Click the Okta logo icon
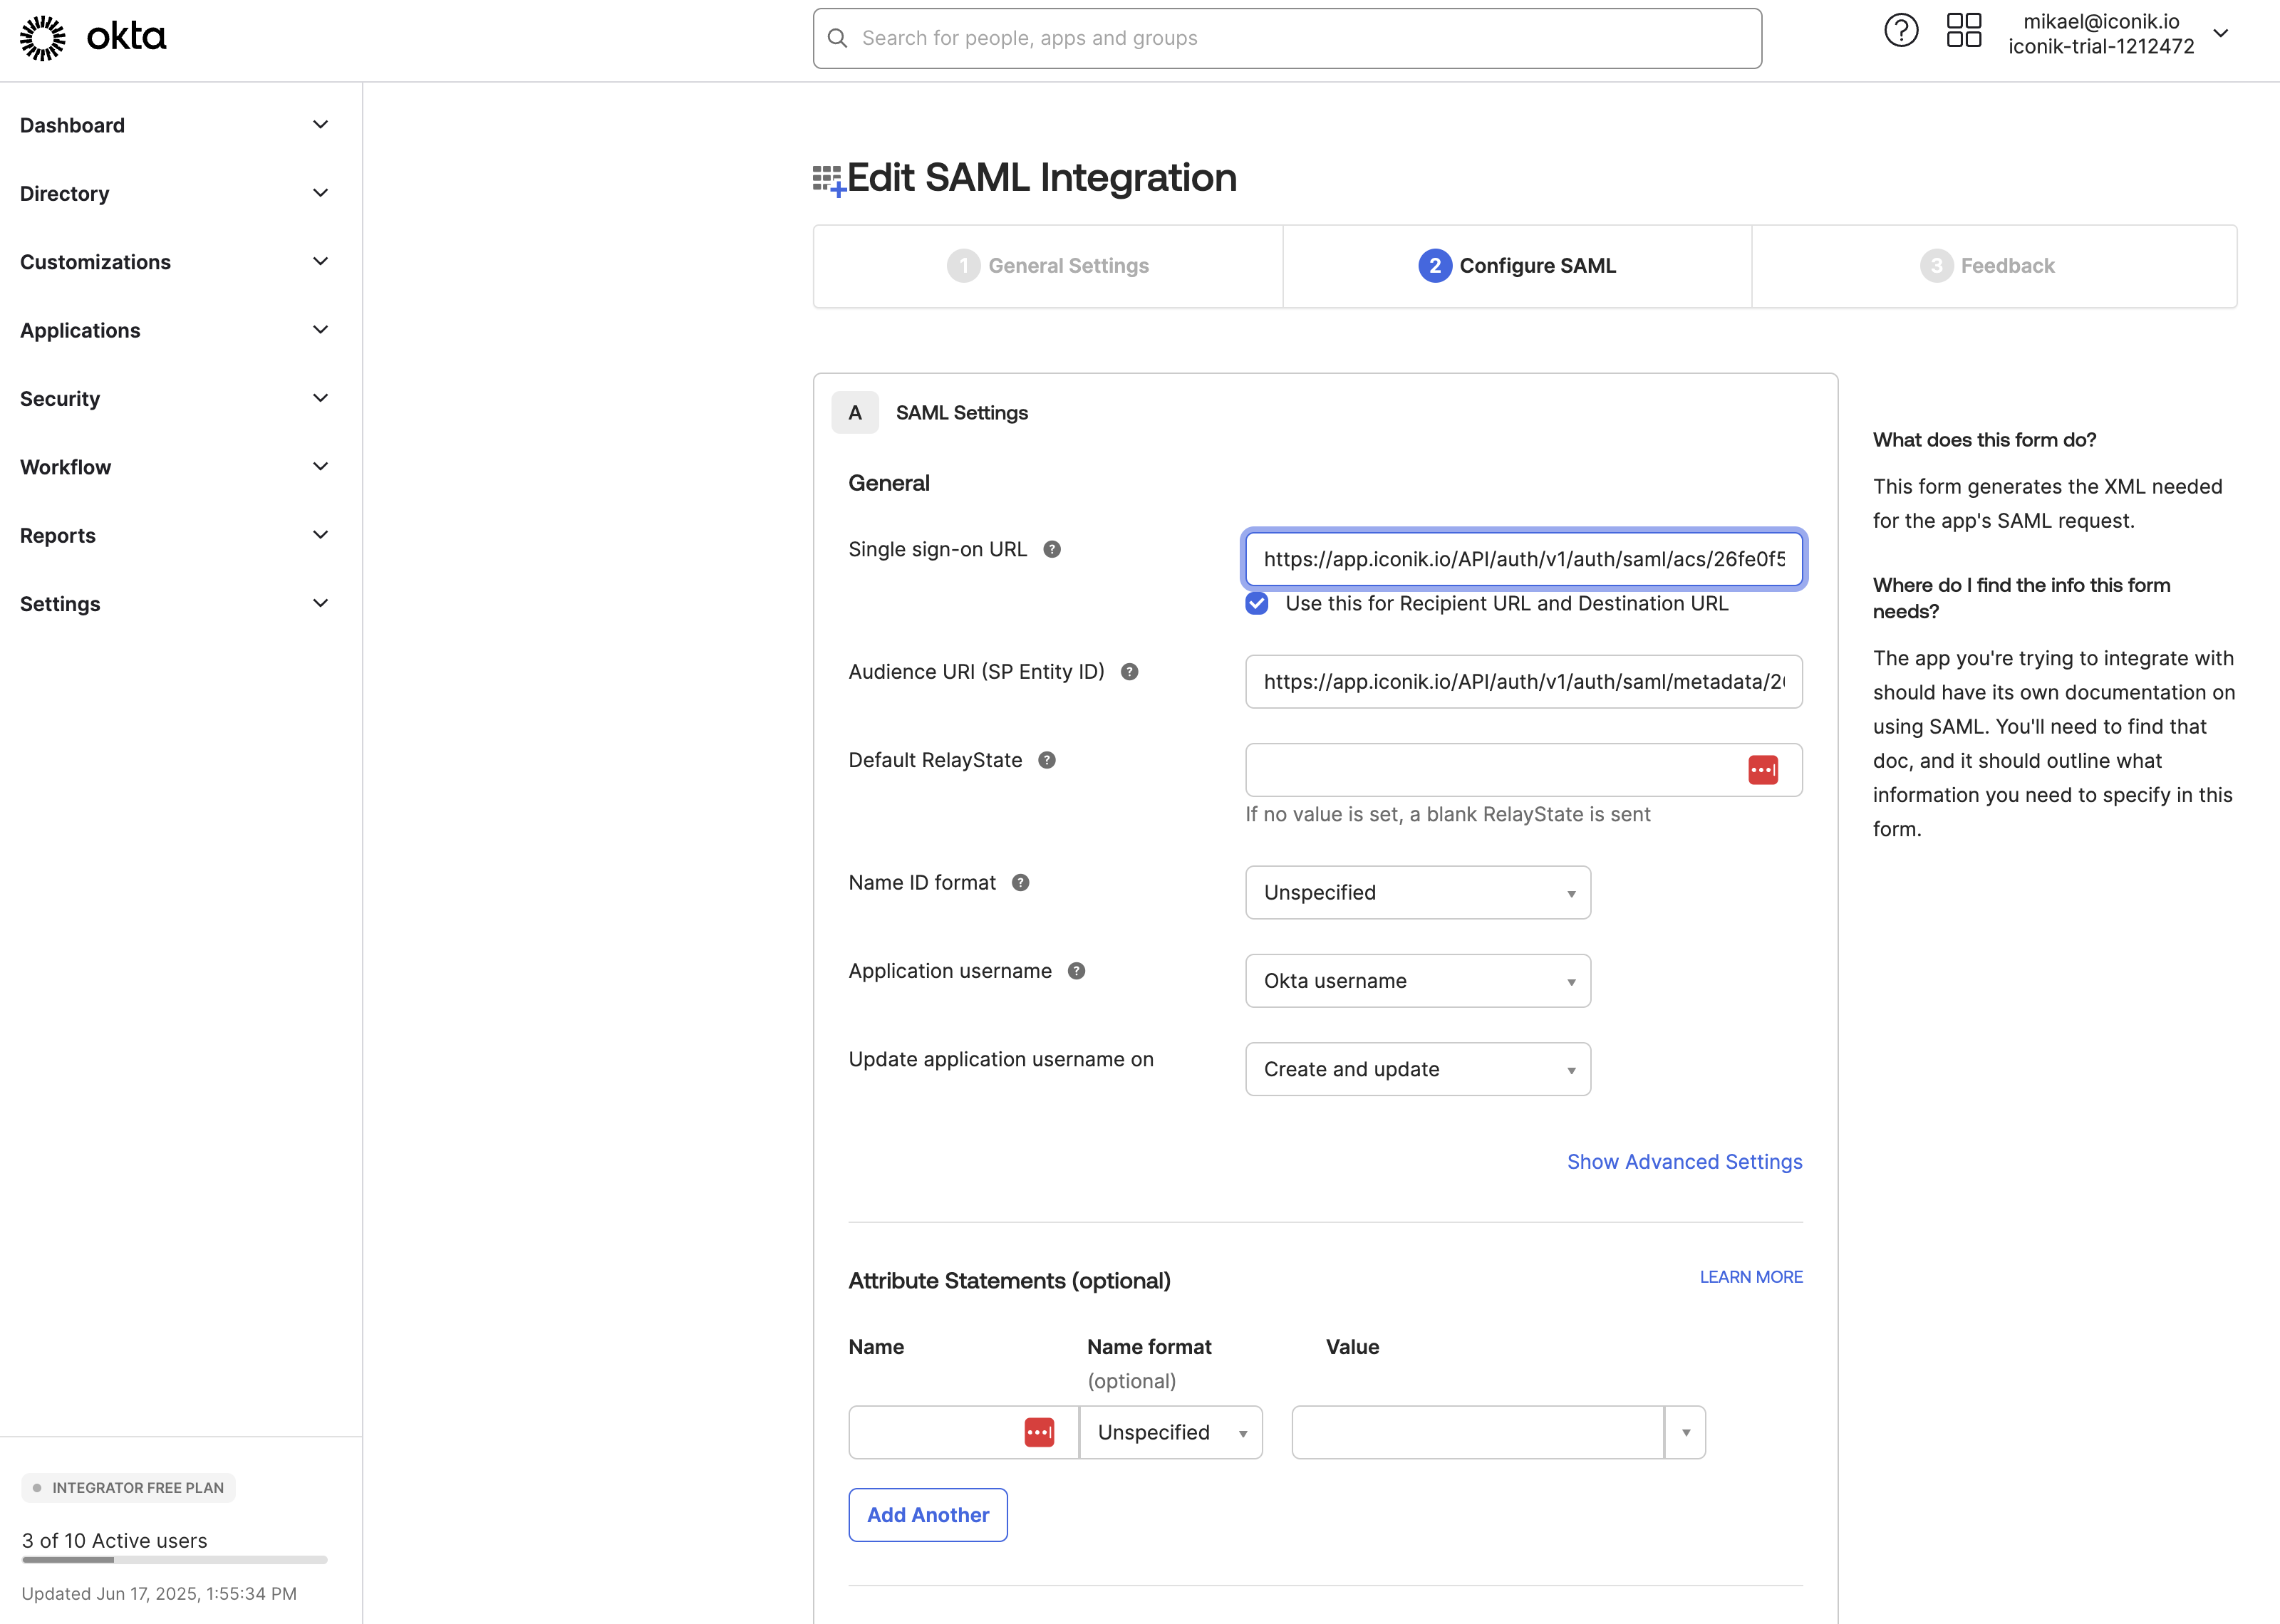Image resolution: width=2280 pixels, height=1624 pixels. coord(43,38)
